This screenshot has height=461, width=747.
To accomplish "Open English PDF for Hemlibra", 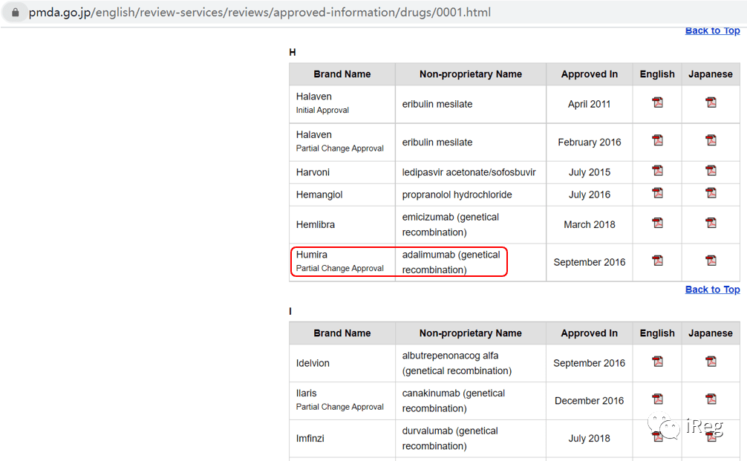I will 657,223.
